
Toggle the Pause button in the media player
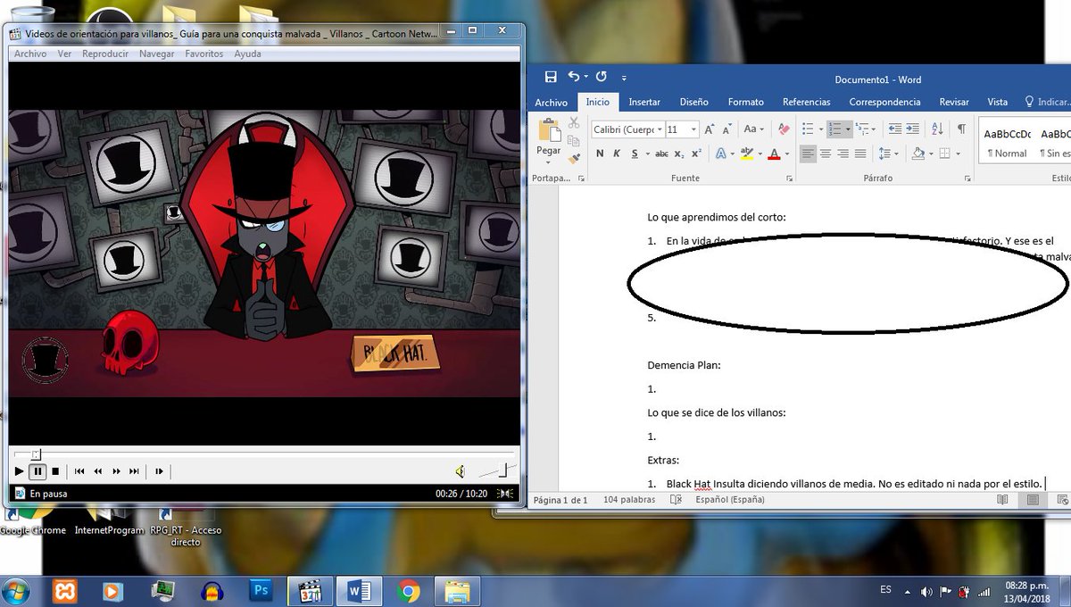coord(37,471)
